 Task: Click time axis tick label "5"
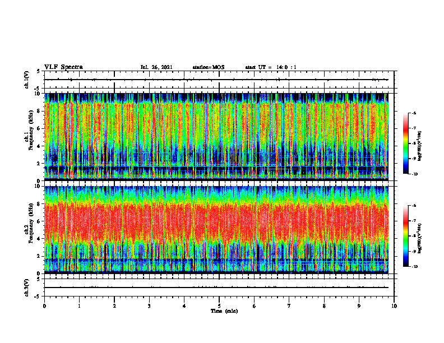click(219, 306)
